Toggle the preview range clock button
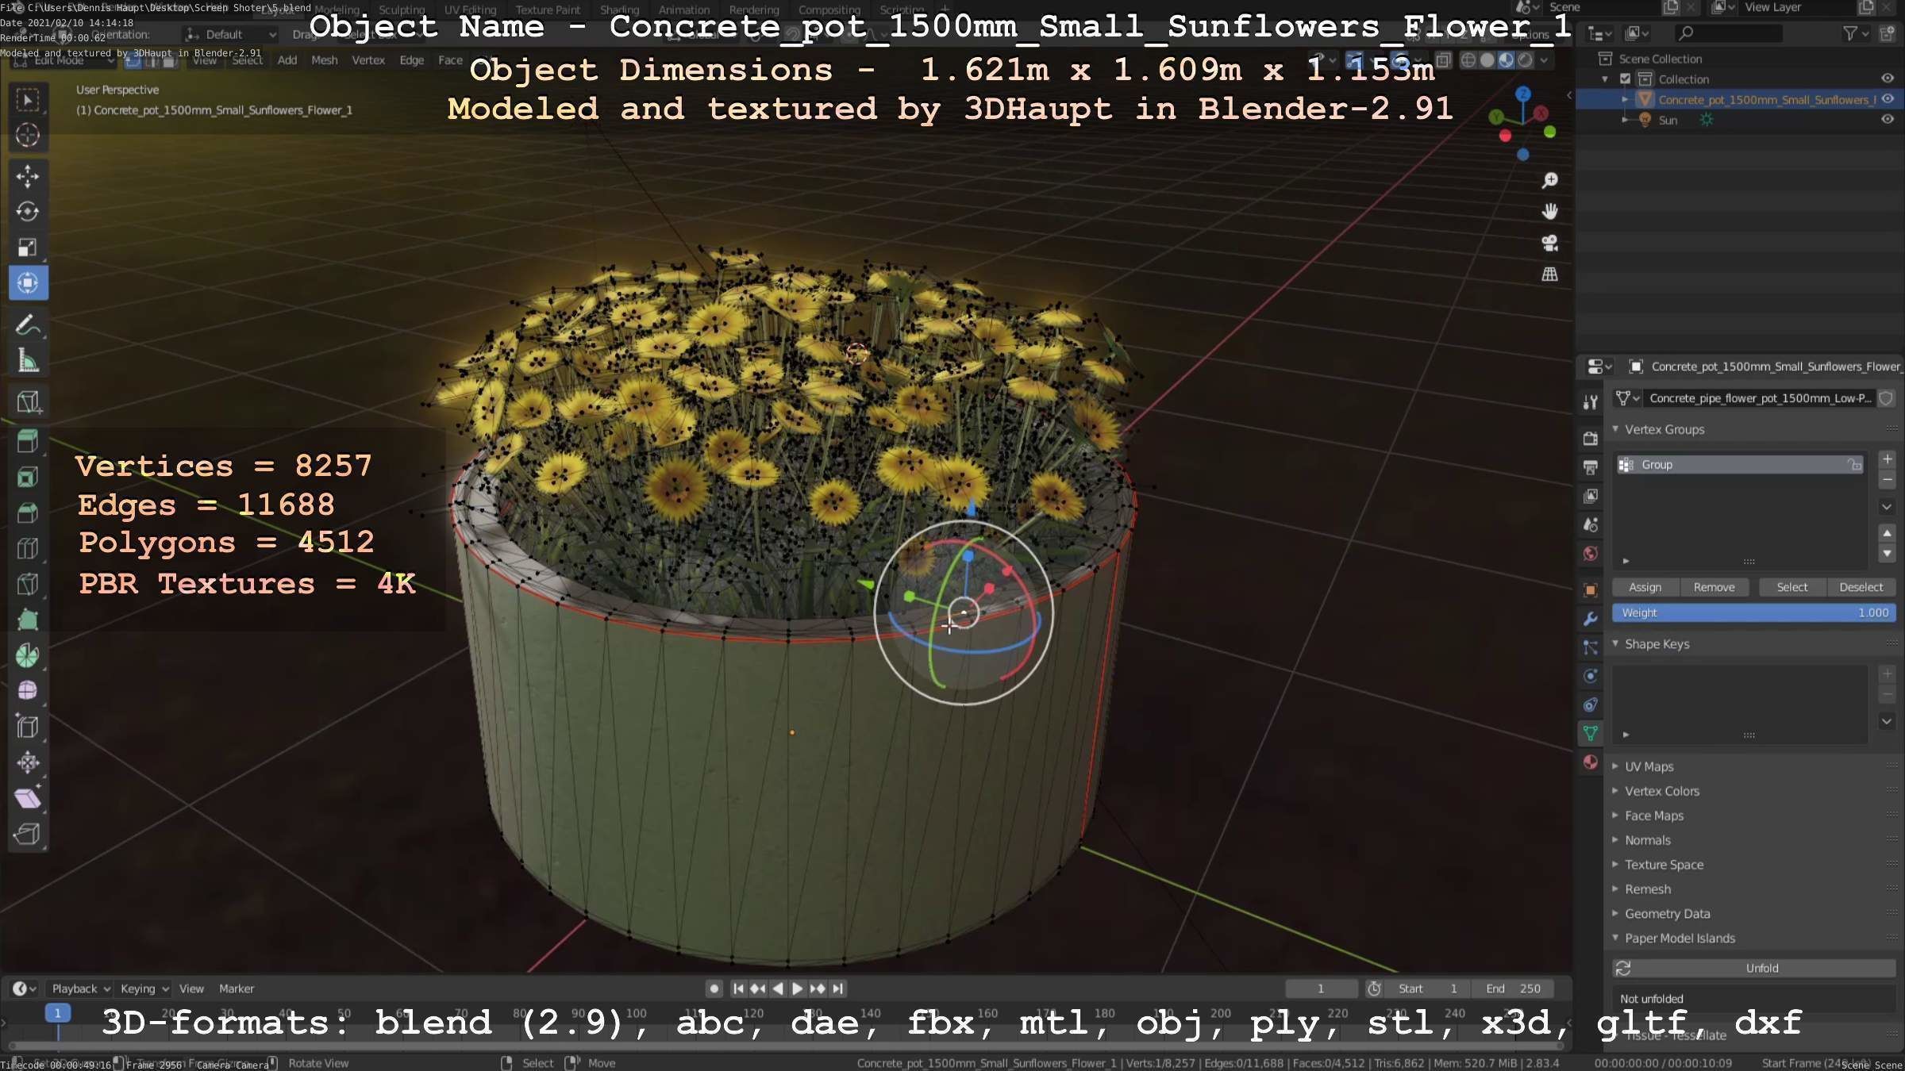Screen dimensions: 1905x1071 click(1374, 988)
